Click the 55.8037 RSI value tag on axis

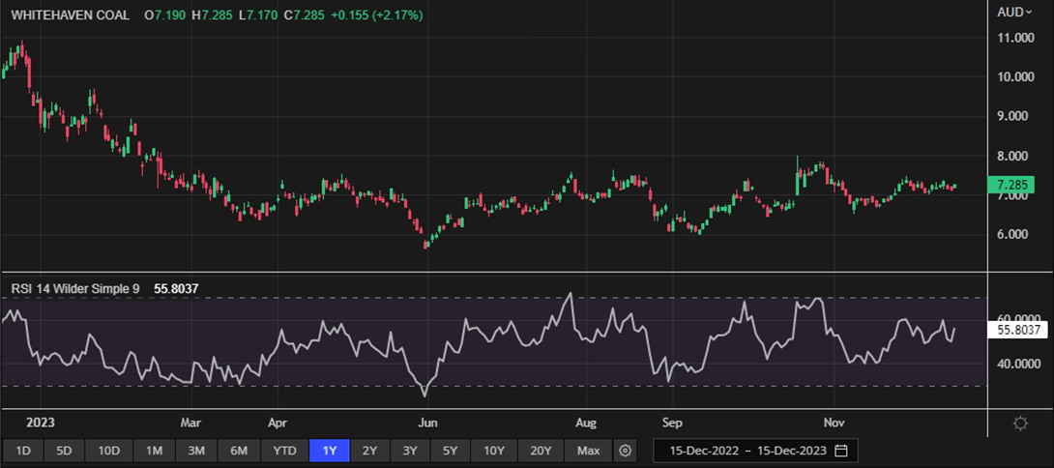click(x=1015, y=330)
